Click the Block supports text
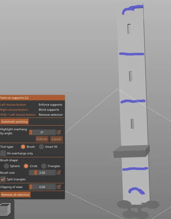 click(x=49, y=110)
